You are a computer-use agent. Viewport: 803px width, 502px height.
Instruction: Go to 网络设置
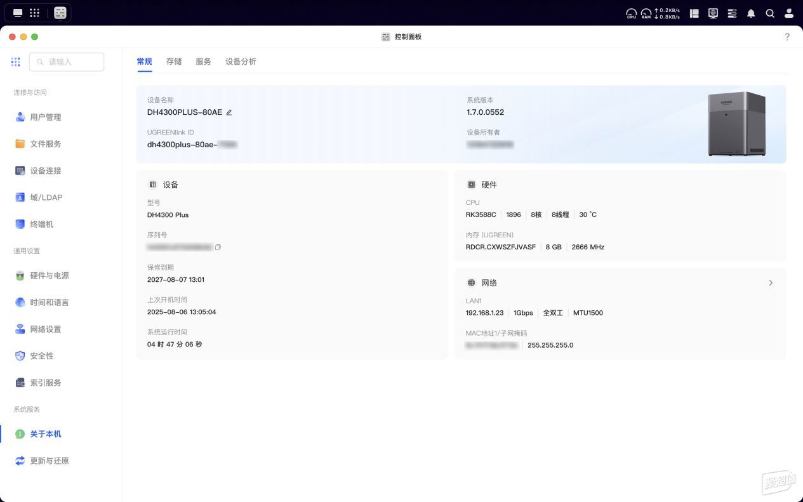coord(46,329)
